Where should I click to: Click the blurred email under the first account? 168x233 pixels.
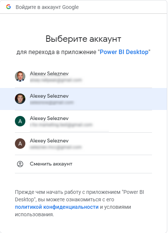[56, 80]
